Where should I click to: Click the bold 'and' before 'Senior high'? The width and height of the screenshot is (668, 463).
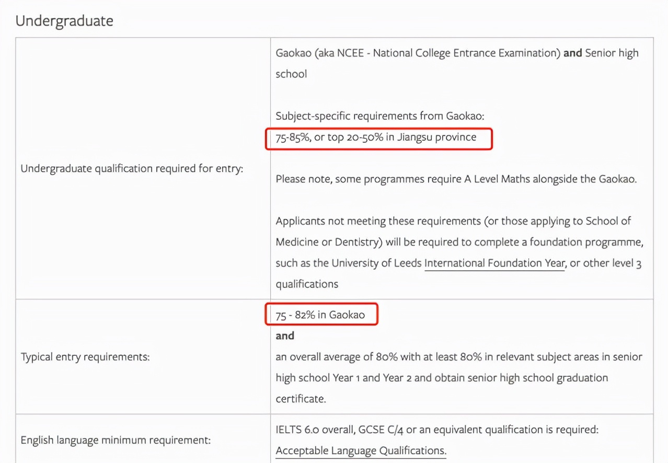[x=572, y=53]
